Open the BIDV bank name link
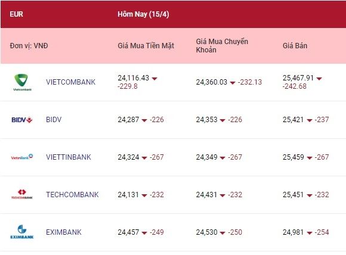Image resolution: width=346 pixels, height=255 pixels. (54, 119)
